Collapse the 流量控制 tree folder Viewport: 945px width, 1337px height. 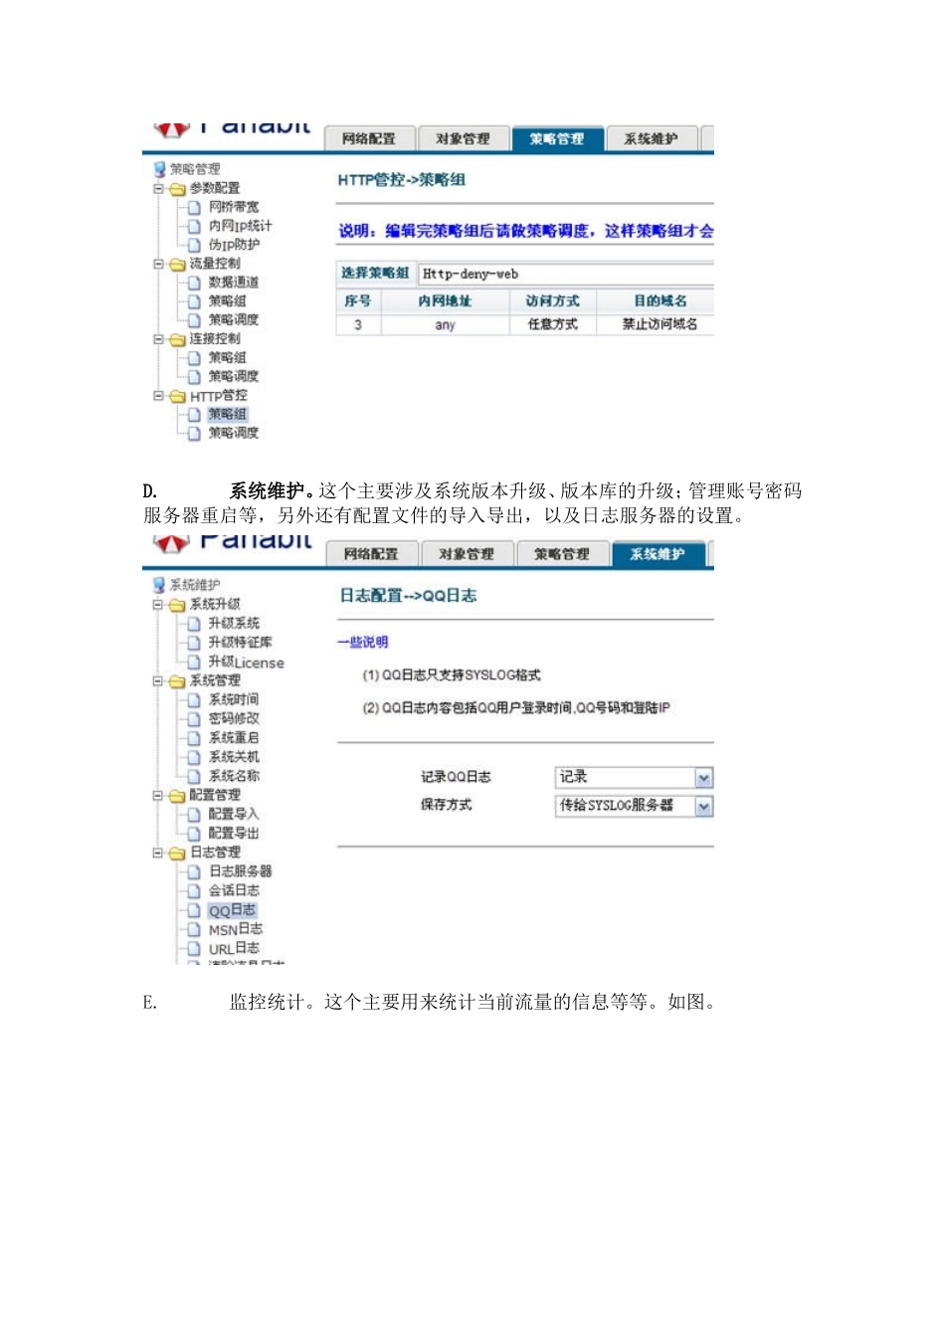click(158, 264)
